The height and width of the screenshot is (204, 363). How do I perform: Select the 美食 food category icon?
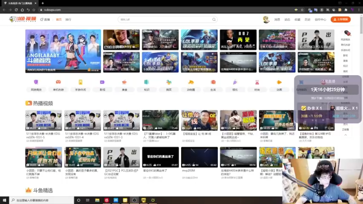(x=124, y=82)
